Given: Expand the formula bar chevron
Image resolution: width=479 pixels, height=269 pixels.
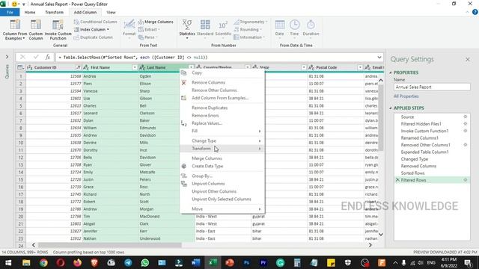Looking at the screenshot, I should click(x=379, y=58).
